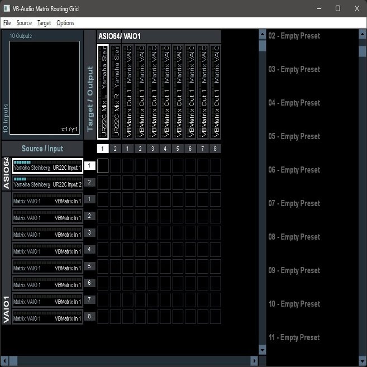Click the preset list vertical scrollbar thumb
The image size is (367, 367).
click(x=362, y=51)
